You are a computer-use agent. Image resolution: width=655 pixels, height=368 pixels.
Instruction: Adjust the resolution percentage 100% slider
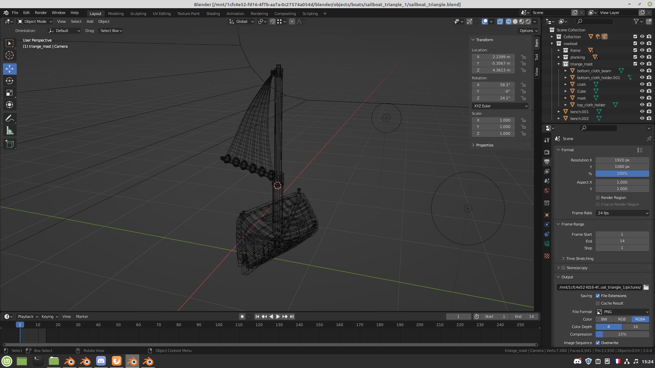[x=622, y=173]
